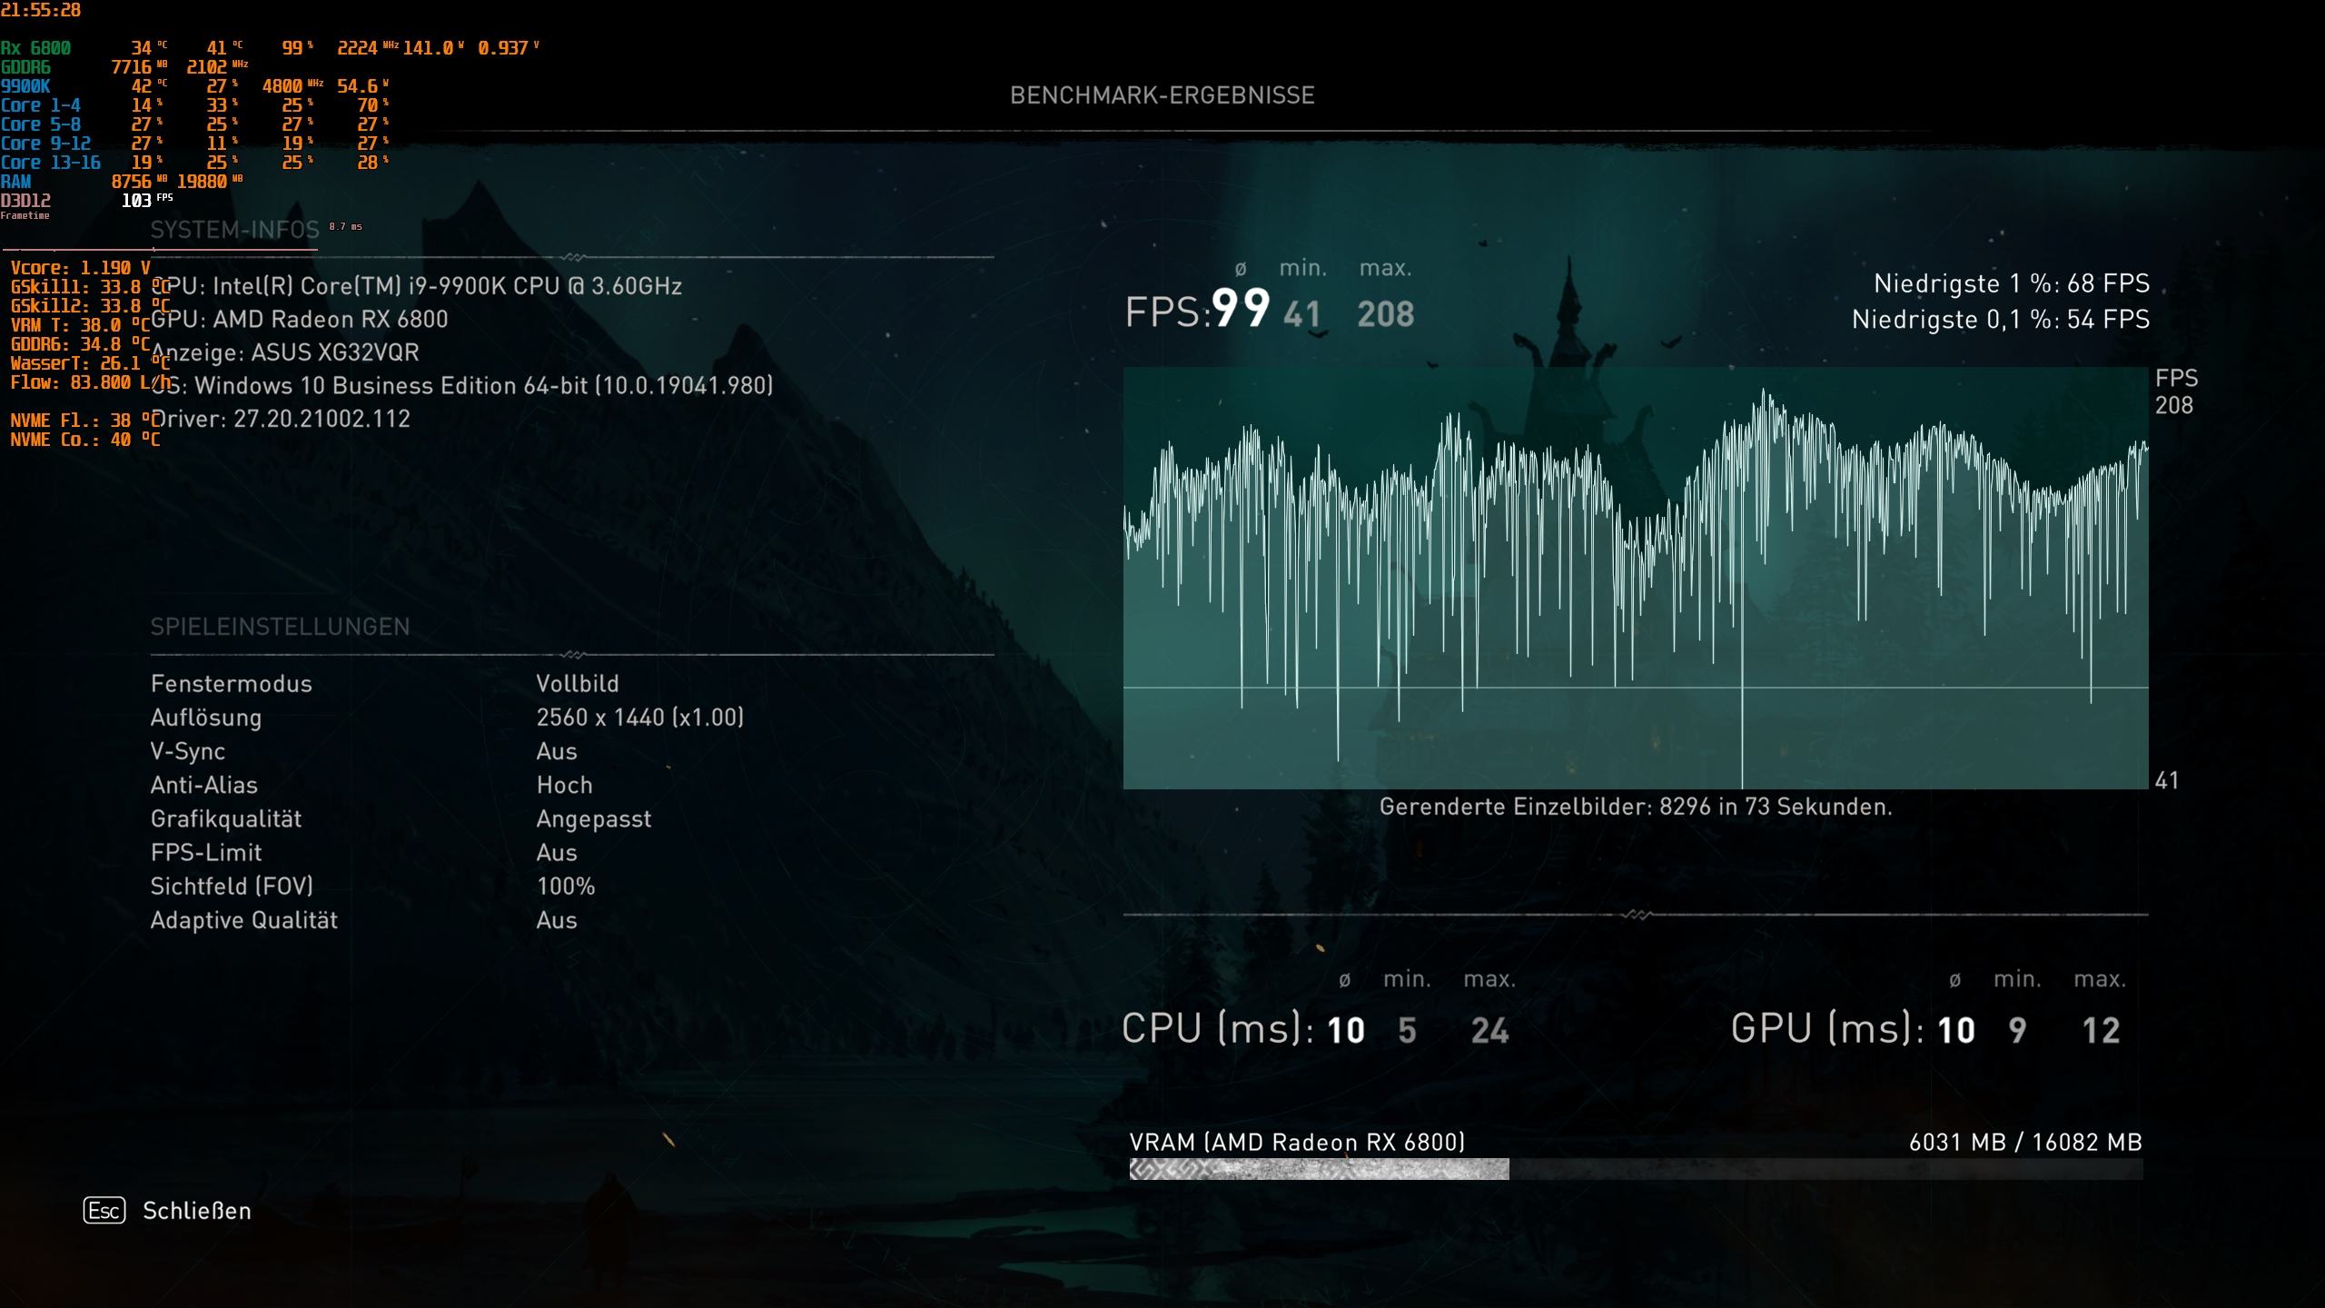Click the Esc key icon

point(104,1210)
